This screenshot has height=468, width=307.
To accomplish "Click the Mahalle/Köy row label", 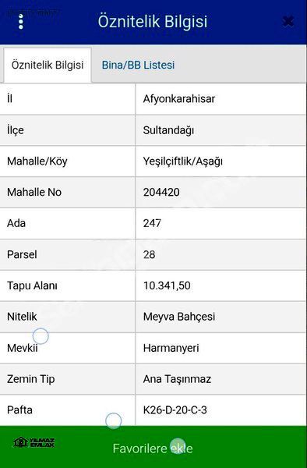I will click(37, 161).
